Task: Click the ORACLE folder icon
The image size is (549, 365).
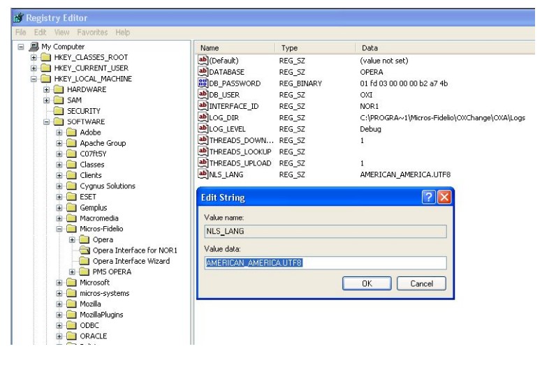Action: point(71,336)
